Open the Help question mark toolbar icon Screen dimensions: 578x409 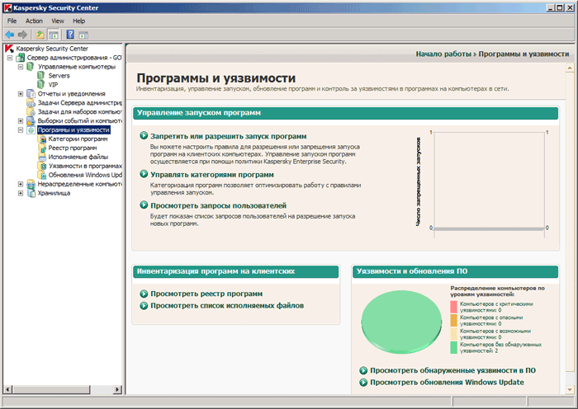pyautogui.click(x=70, y=35)
